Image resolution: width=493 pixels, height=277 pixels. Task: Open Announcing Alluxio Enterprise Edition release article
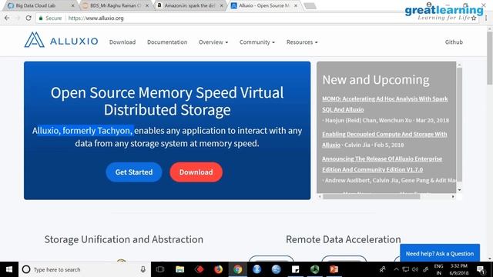click(382, 164)
